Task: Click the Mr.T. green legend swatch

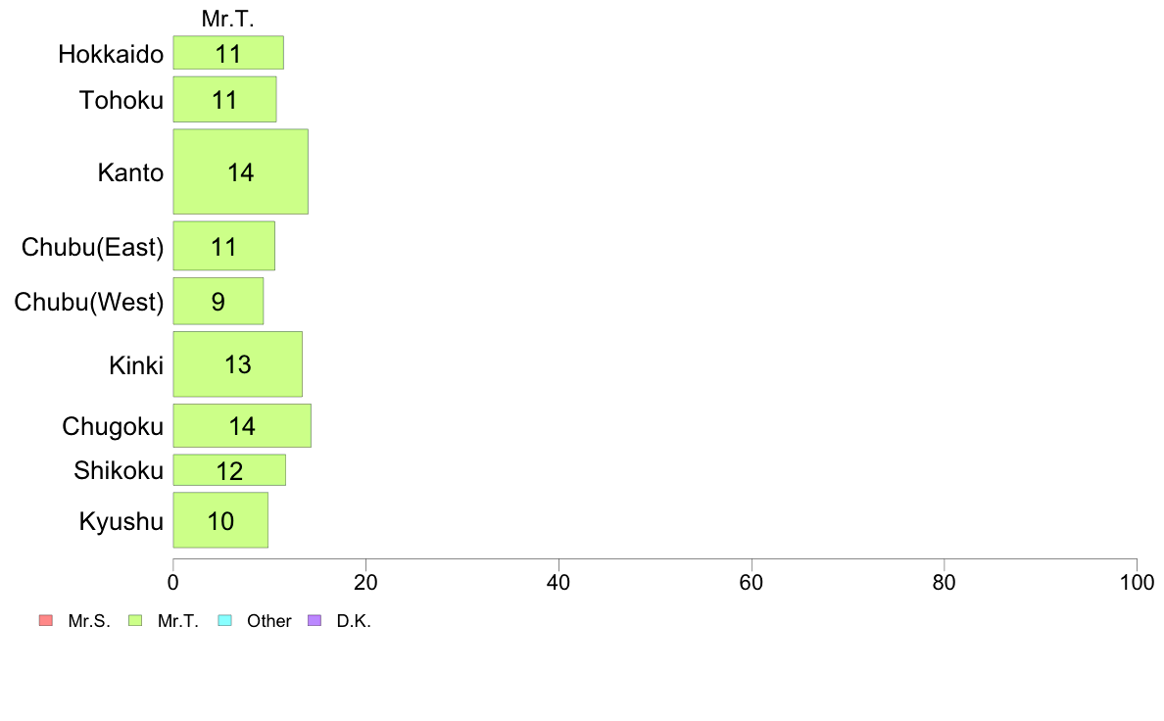Action: tap(135, 620)
